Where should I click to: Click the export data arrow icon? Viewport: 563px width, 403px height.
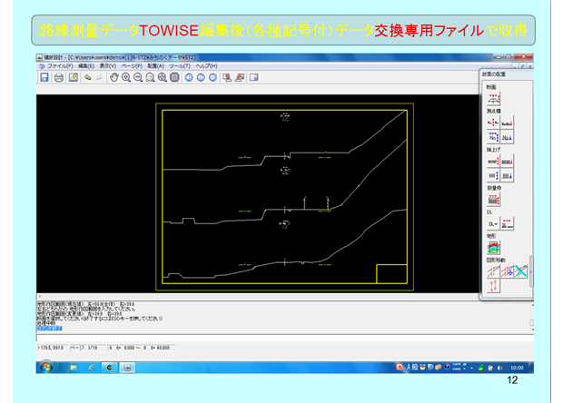pos(240,77)
